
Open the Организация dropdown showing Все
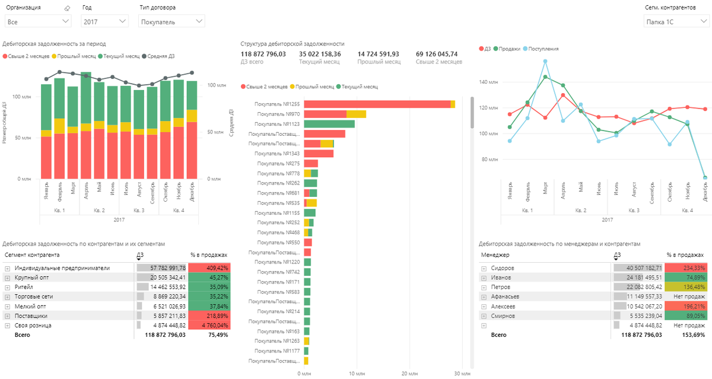tap(38, 21)
